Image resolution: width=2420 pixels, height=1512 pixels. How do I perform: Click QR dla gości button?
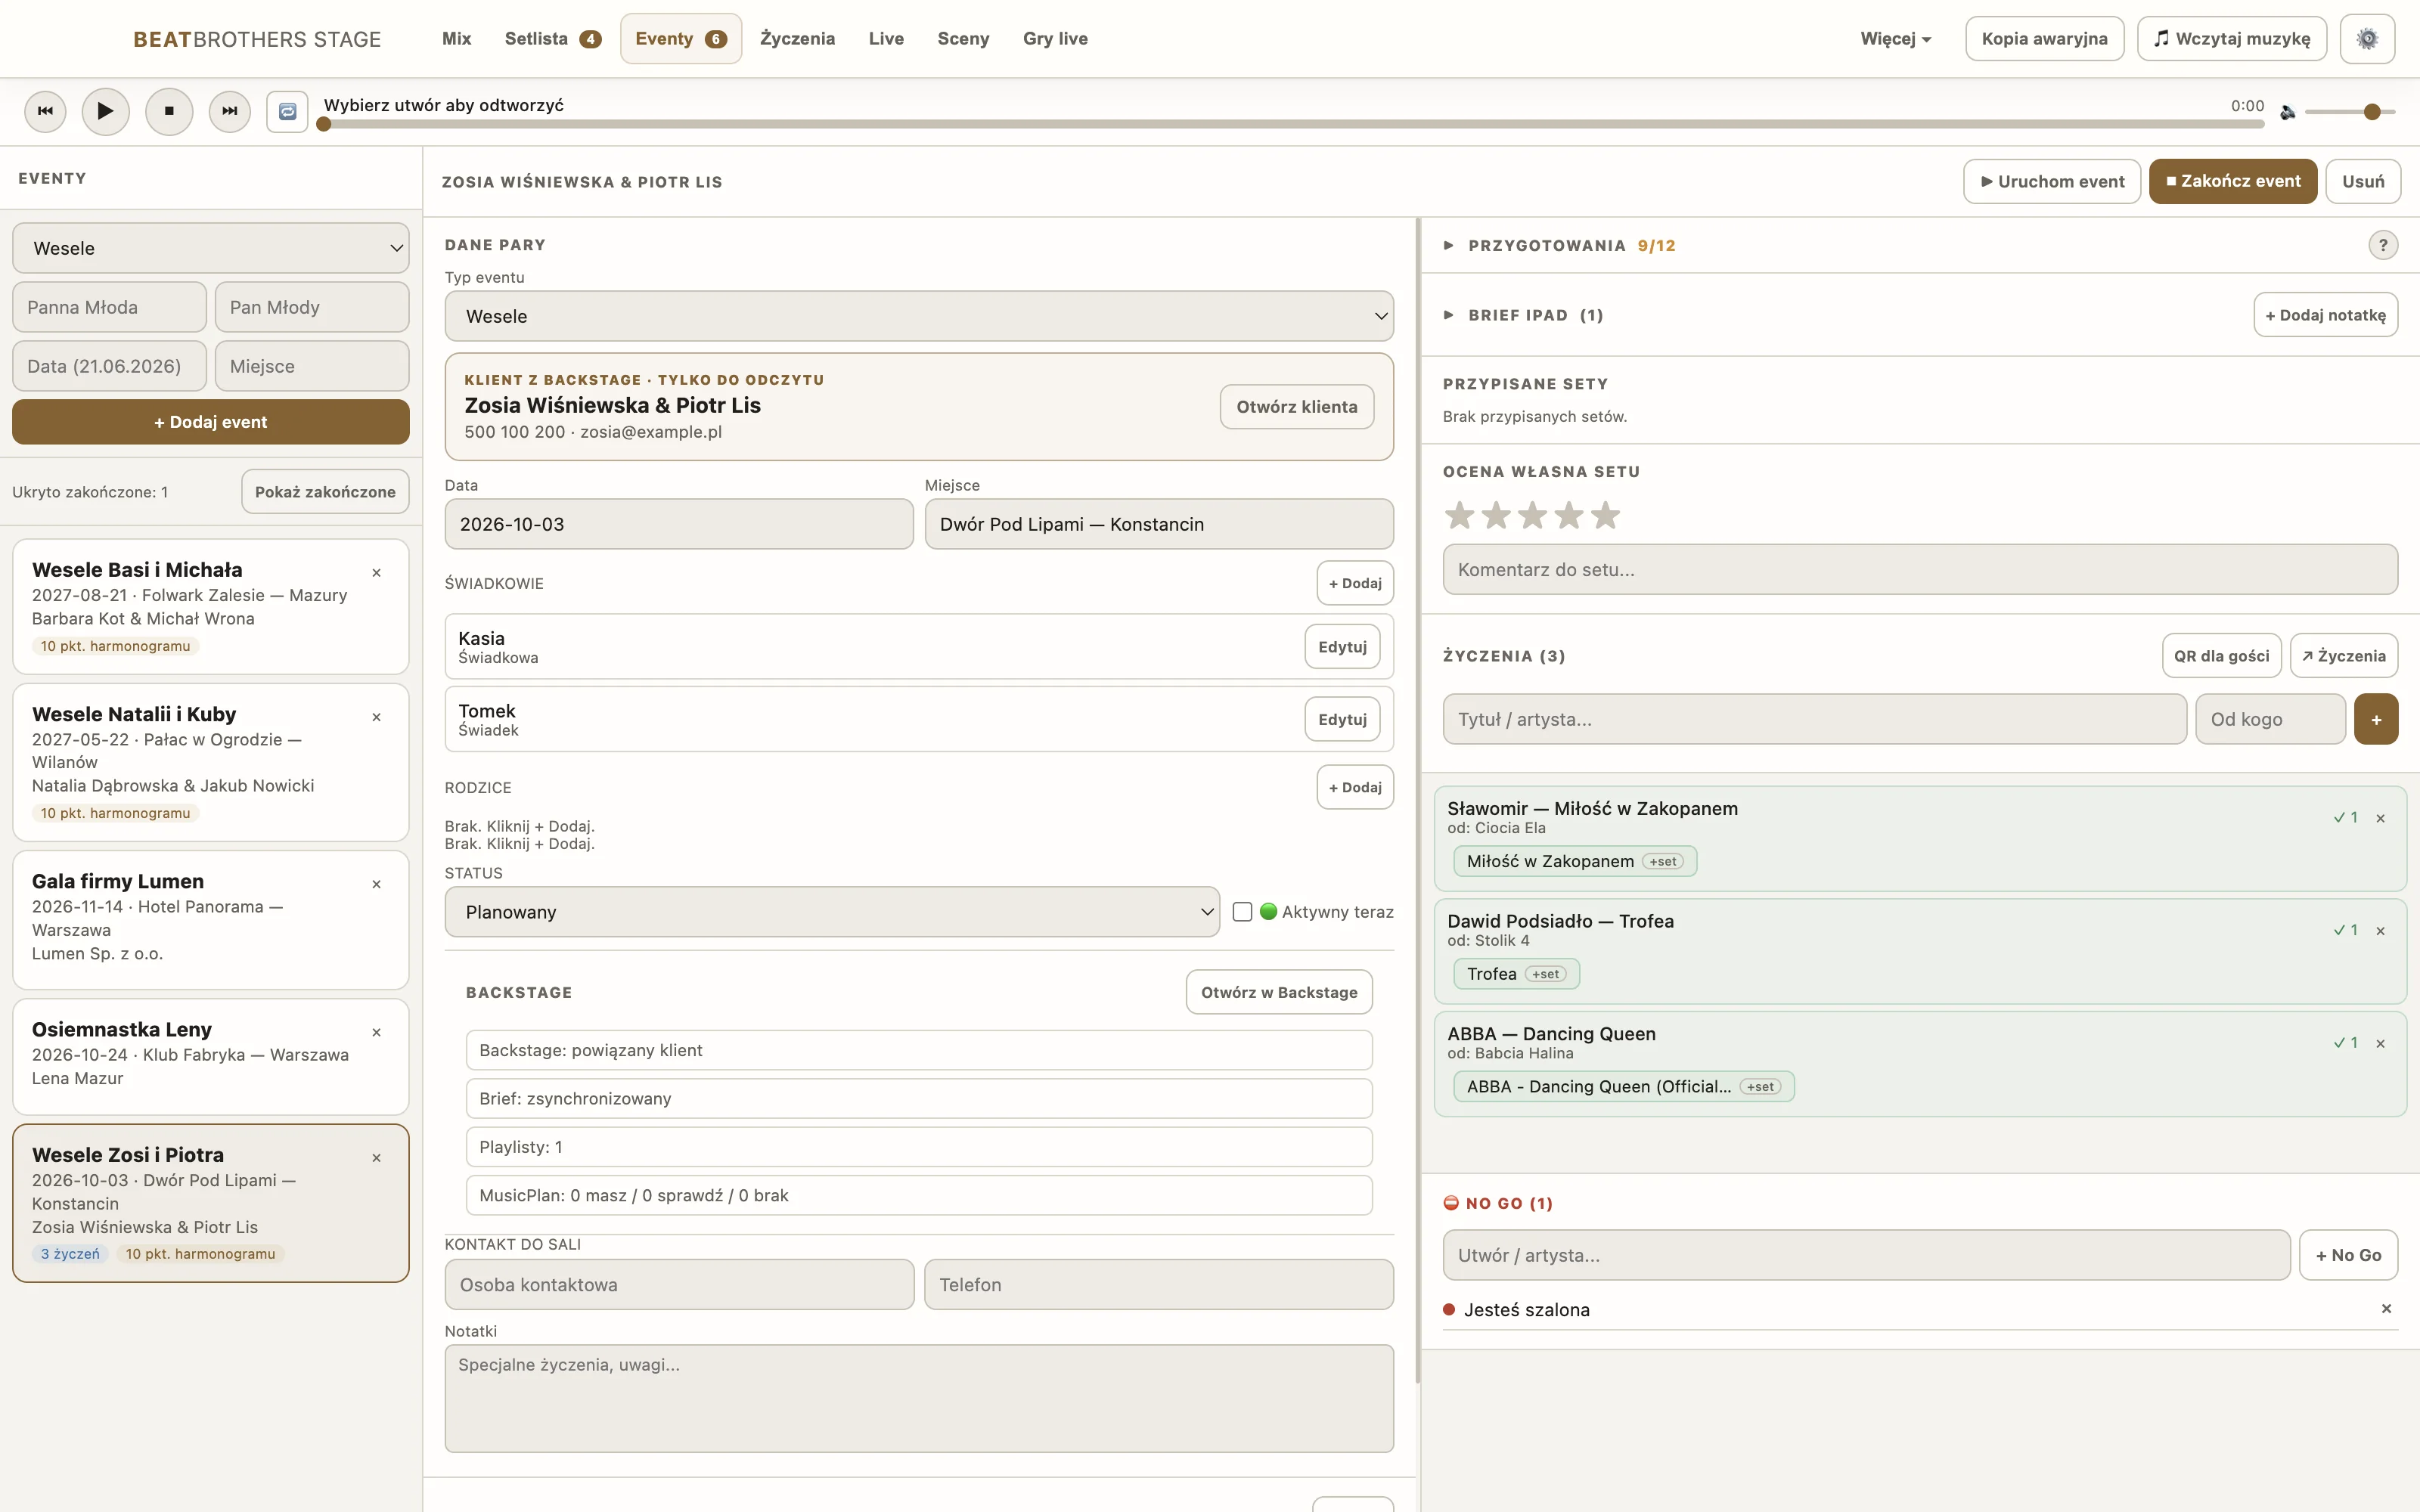point(2221,656)
